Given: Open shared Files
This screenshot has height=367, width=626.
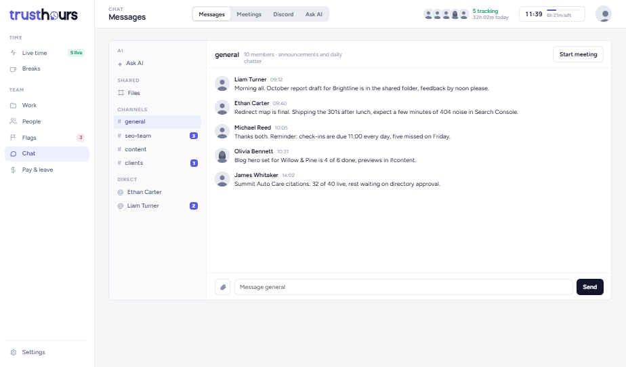Looking at the screenshot, I should tap(157, 93).
